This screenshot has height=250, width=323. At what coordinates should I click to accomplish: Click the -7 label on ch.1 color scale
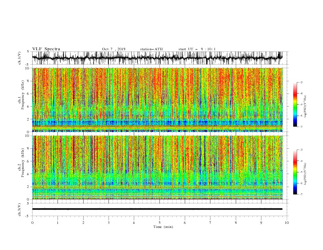301,127
